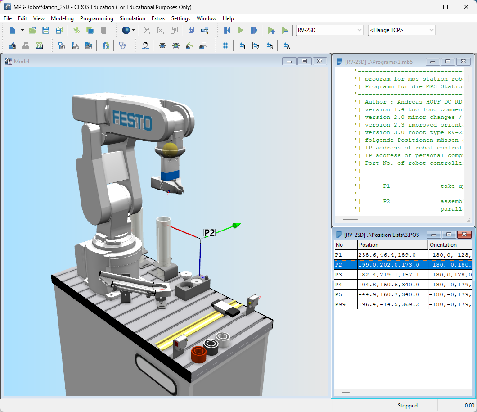
Task: Open the dropdown arrow beside blue sphere icon
Action: click(x=133, y=30)
